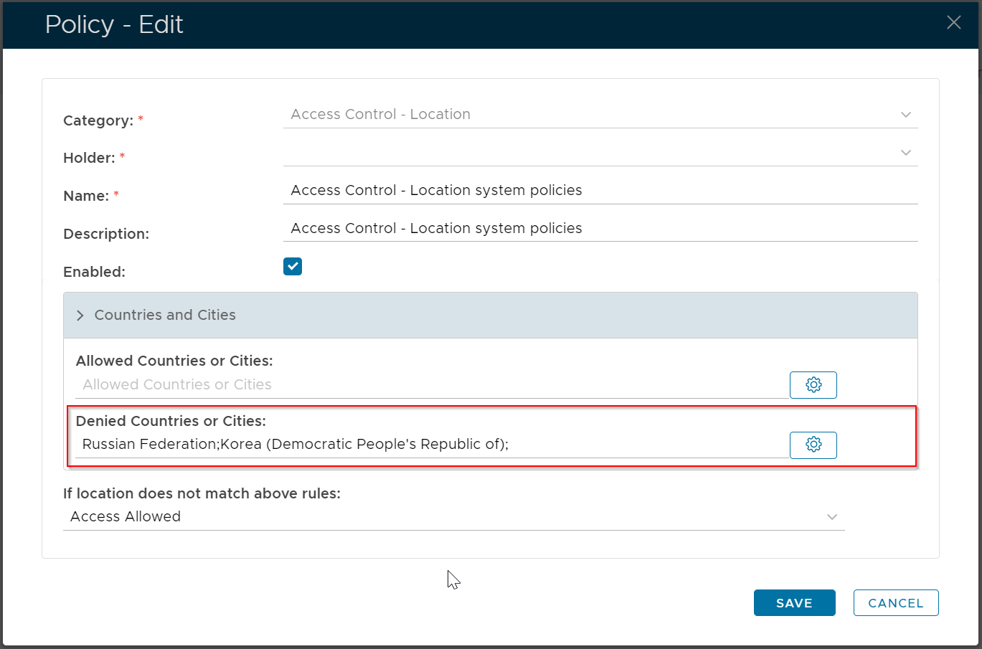This screenshot has width=982, height=649.
Task: Focus the Allowed Countries or Cities field
Action: click(x=430, y=385)
